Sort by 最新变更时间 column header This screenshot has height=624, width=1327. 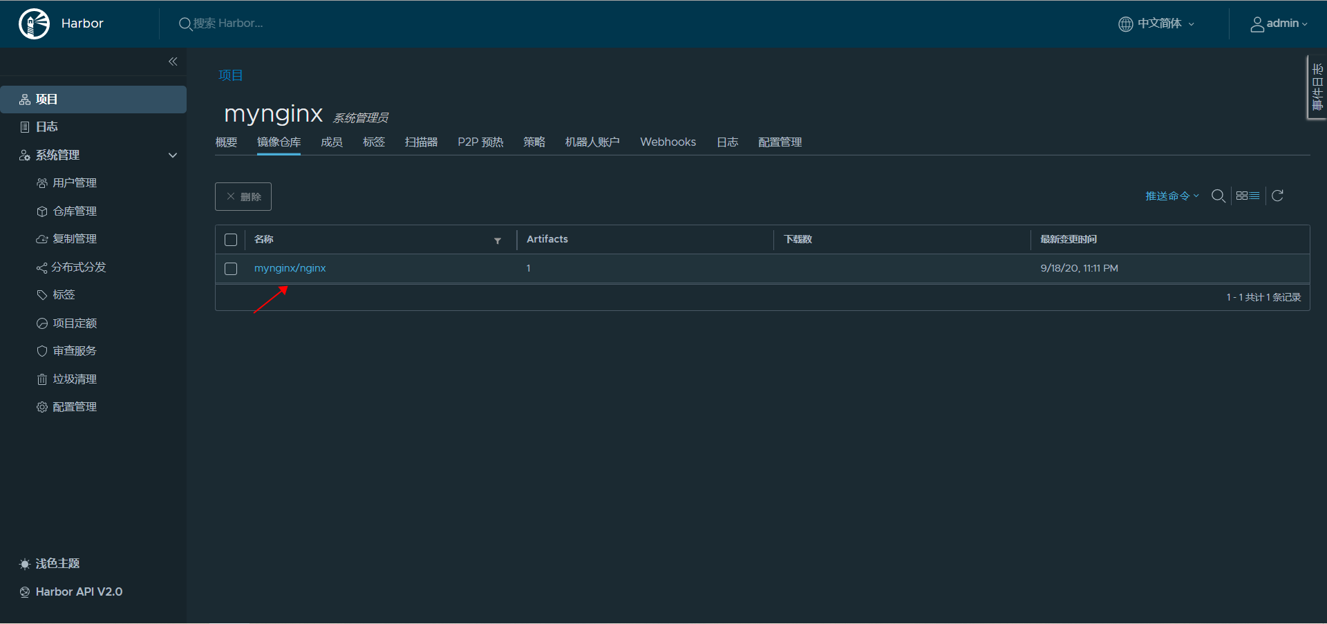click(x=1069, y=239)
